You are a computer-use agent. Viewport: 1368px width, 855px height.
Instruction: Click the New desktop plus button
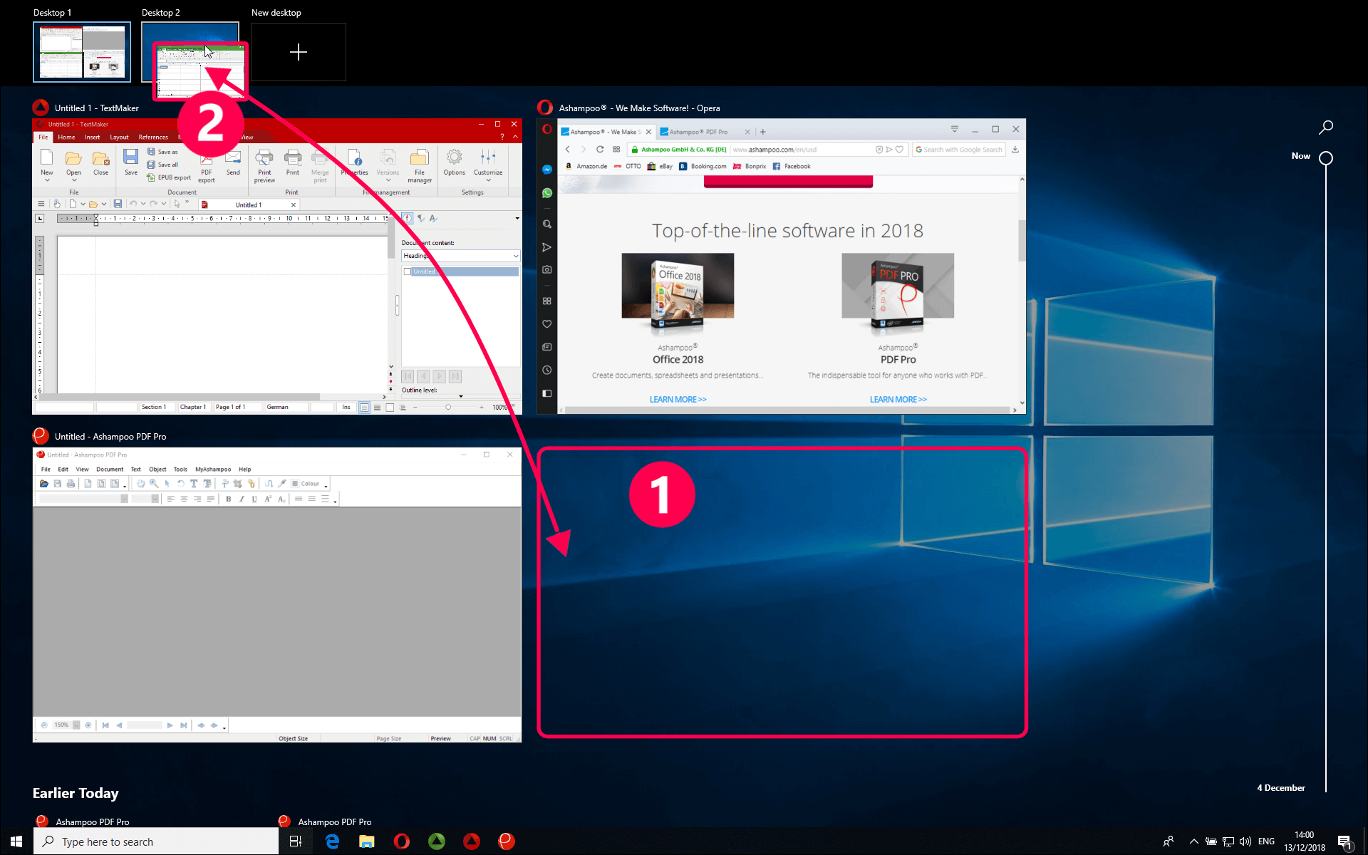click(x=299, y=52)
